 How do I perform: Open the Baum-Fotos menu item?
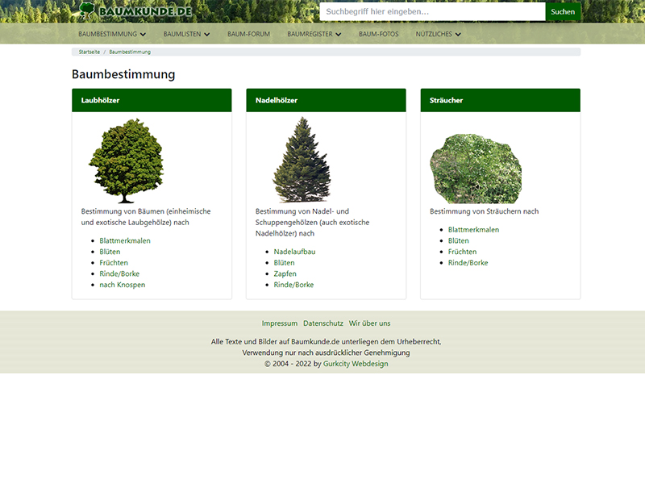pyautogui.click(x=378, y=35)
